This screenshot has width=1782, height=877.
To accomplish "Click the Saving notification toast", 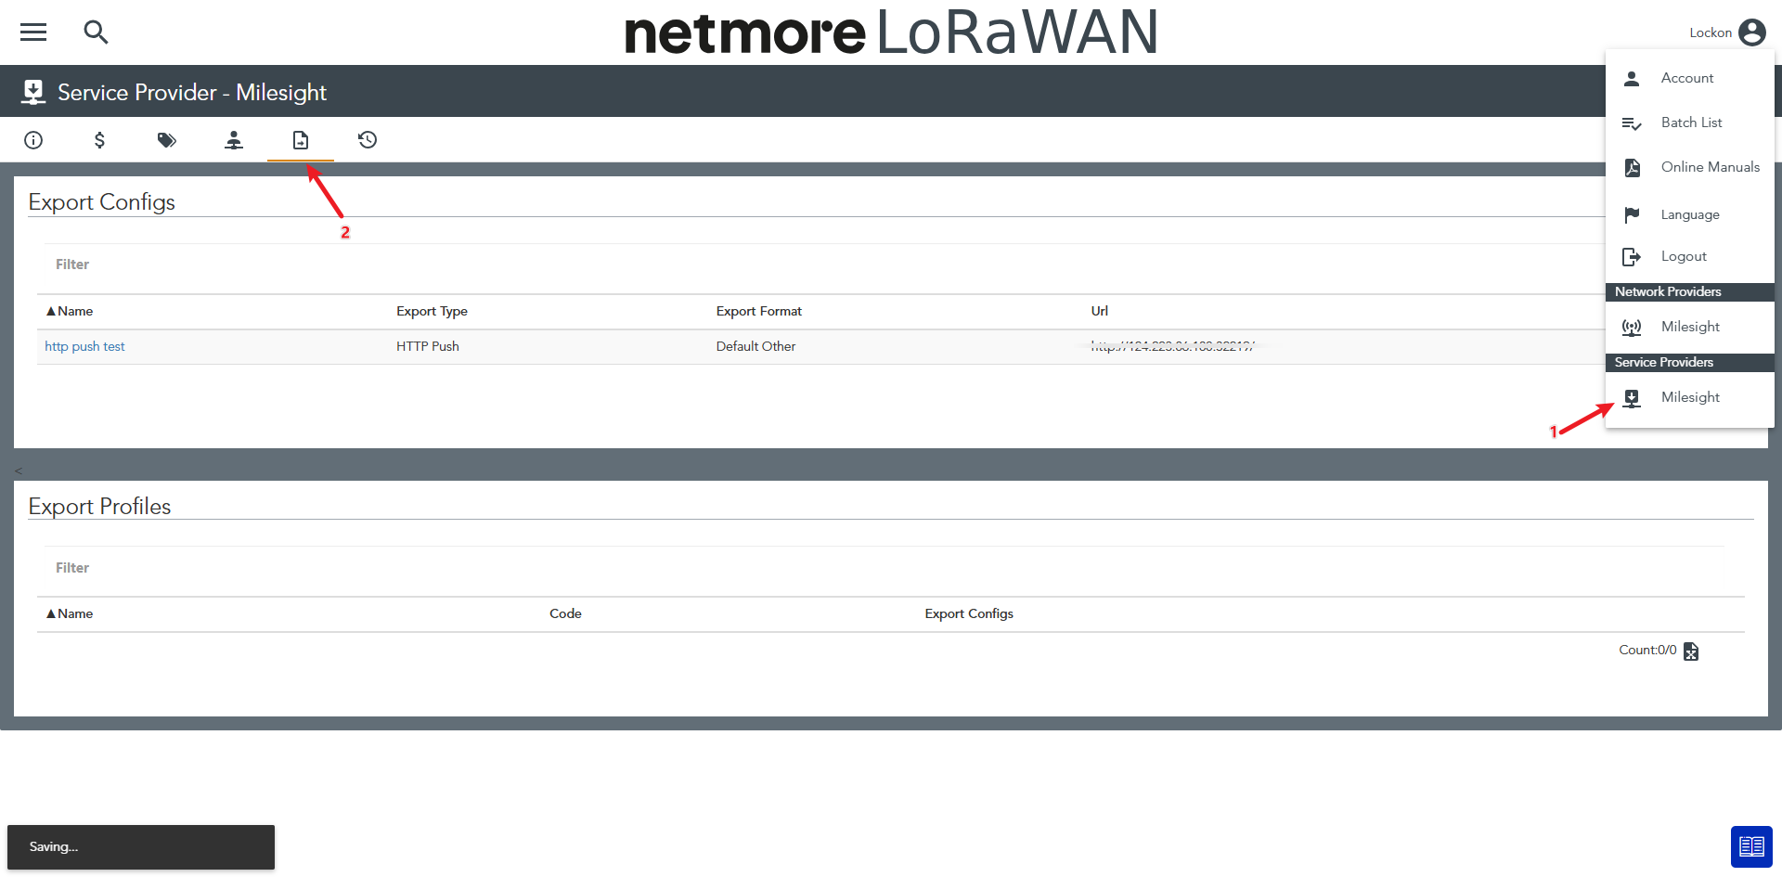I will point(141,847).
